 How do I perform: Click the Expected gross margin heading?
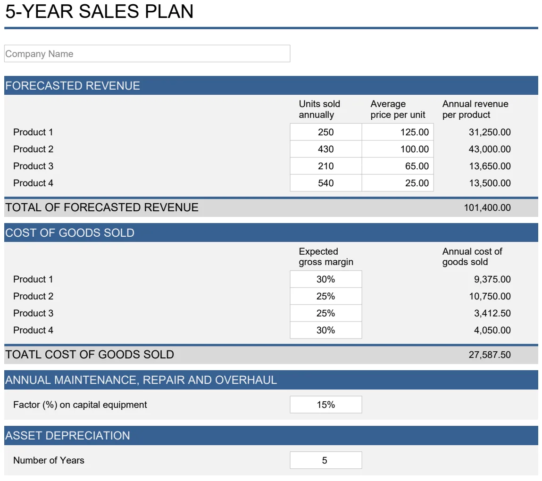click(326, 257)
